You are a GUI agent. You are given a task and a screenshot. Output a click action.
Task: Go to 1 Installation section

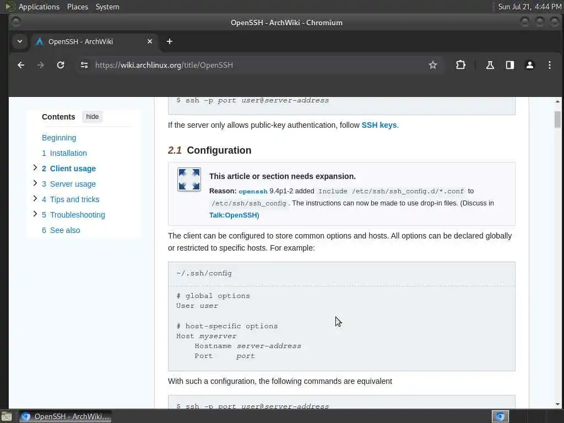click(64, 153)
